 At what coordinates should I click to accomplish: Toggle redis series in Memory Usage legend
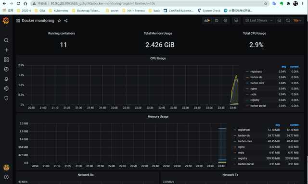(241, 153)
